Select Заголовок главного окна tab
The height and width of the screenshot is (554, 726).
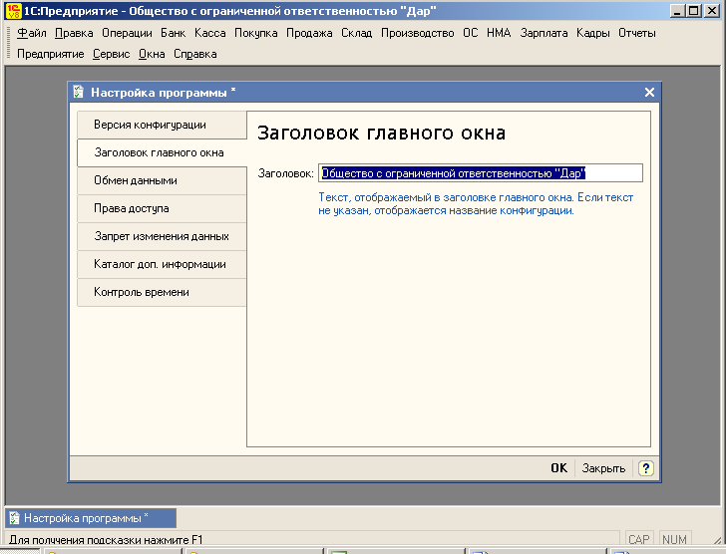click(162, 152)
